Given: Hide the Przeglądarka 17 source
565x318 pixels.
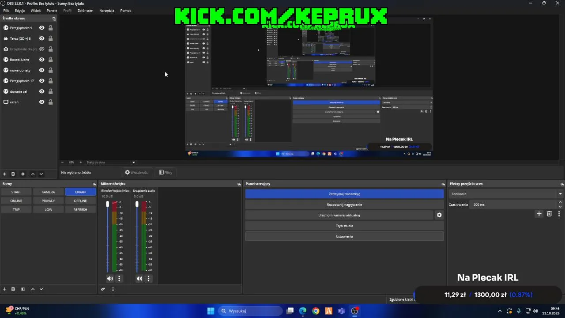Looking at the screenshot, I should tap(41, 81).
